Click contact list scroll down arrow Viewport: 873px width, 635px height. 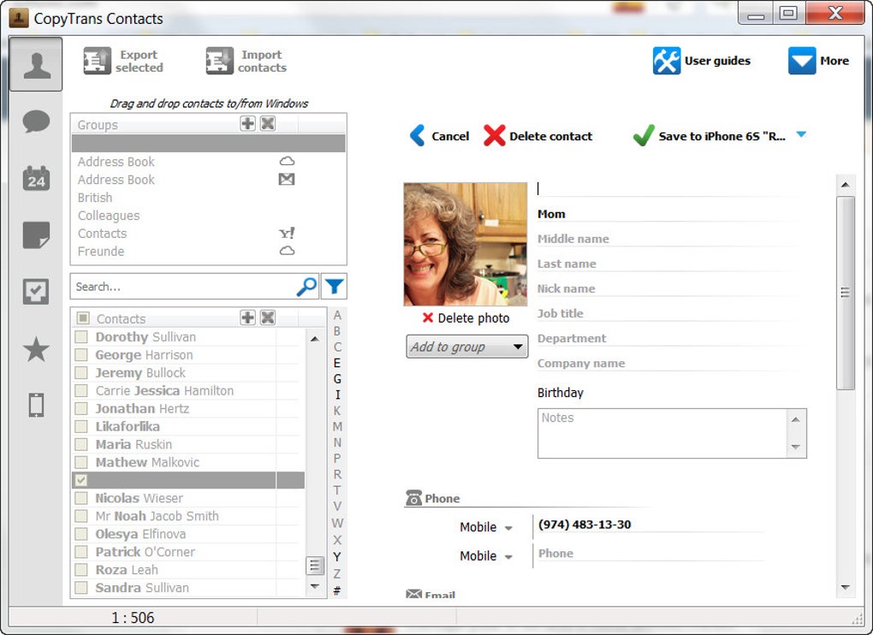[x=315, y=586]
